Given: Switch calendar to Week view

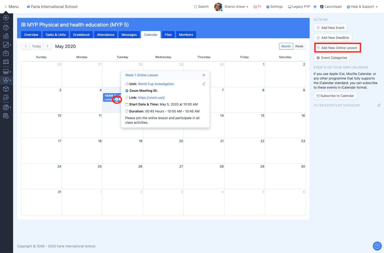Looking at the screenshot, I should [299, 46].
